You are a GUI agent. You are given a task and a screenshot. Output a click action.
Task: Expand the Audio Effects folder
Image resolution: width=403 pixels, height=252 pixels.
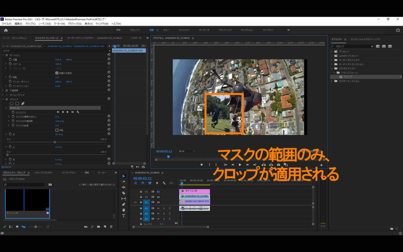tap(331, 60)
